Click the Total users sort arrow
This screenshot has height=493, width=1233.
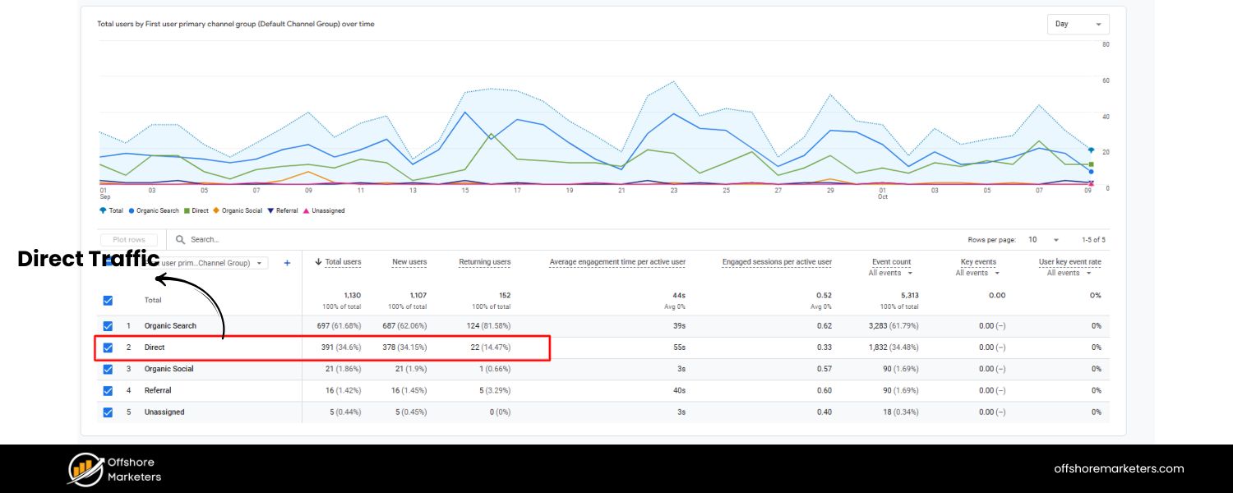(318, 262)
